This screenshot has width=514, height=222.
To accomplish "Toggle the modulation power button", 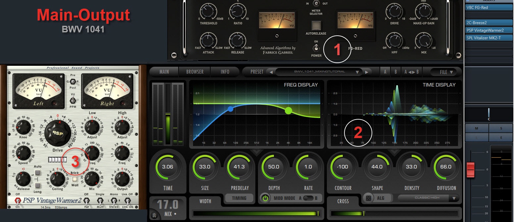I will pyautogui.click(x=266, y=198).
